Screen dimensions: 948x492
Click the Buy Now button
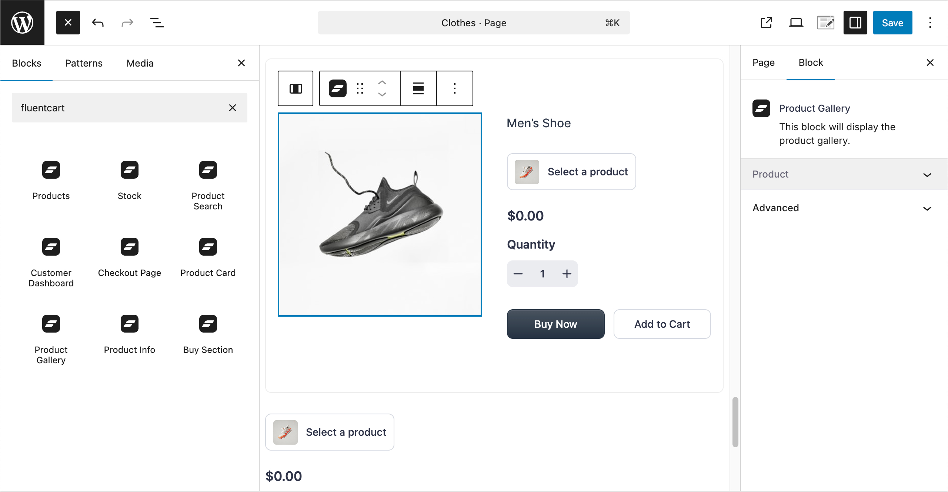pos(555,324)
